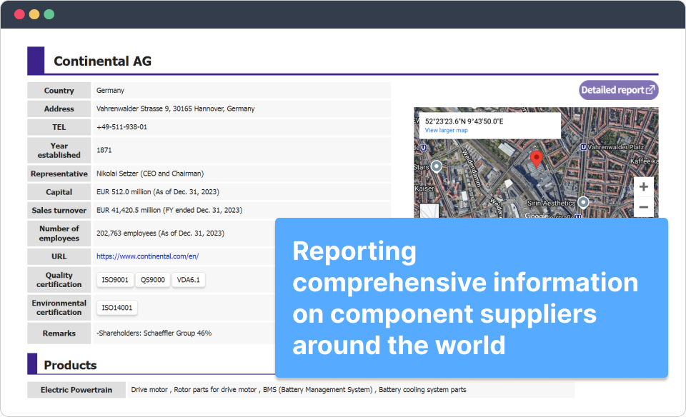Select the VDA6.1 certification tag
Image resolution: width=686 pixels, height=417 pixels.
click(x=189, y=280)
